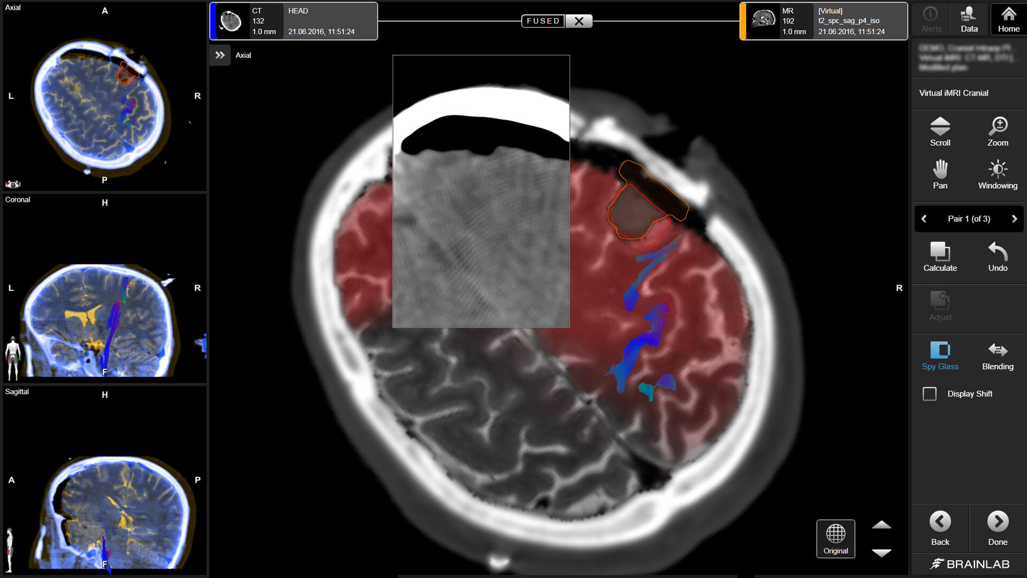
Task: Toggle the FUSED indicator
Action: 542,21
